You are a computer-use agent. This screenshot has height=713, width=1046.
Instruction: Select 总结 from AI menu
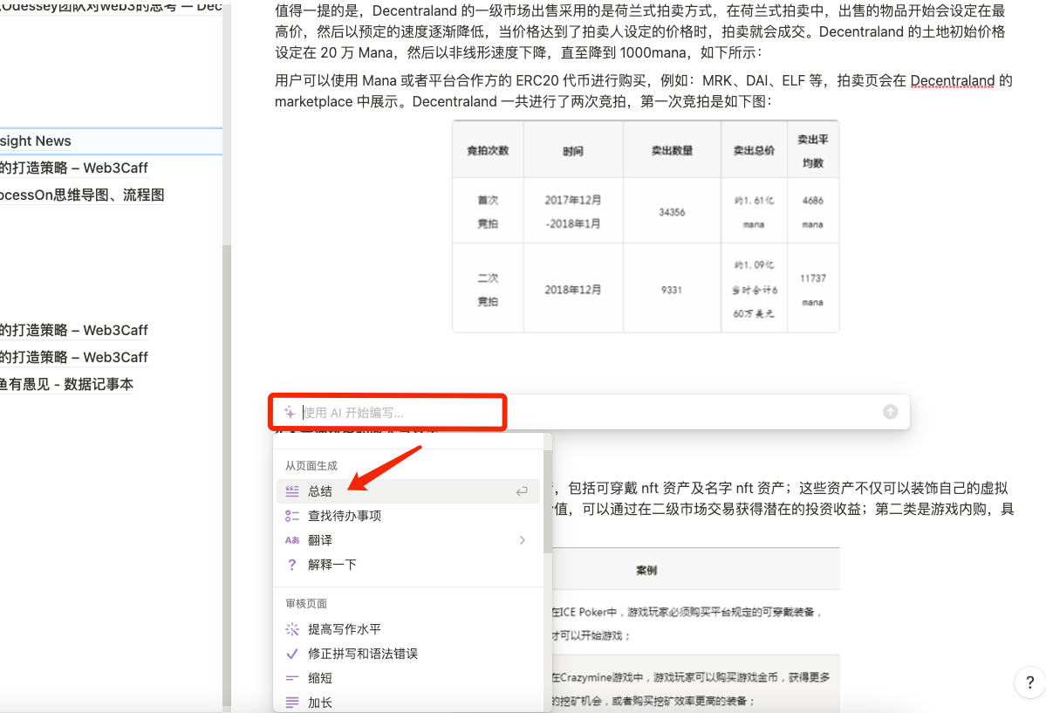[x=407, y=491]
